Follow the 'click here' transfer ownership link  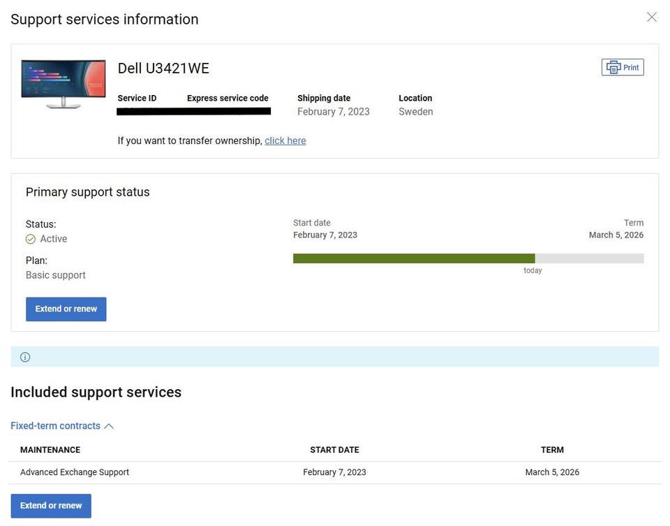pos(285,140)
